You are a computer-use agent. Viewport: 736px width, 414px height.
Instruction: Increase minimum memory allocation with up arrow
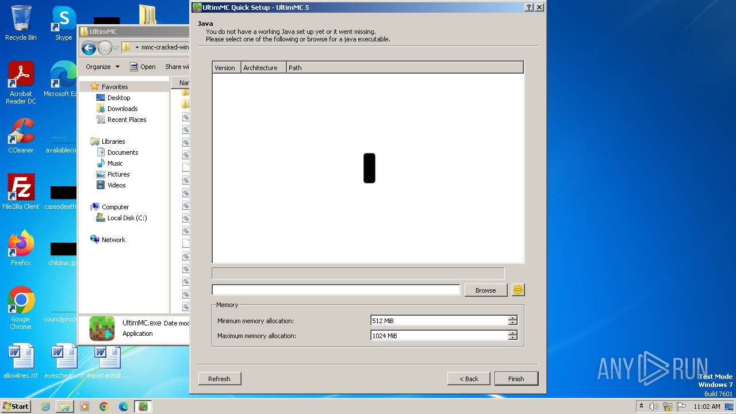tap(513, 318)
